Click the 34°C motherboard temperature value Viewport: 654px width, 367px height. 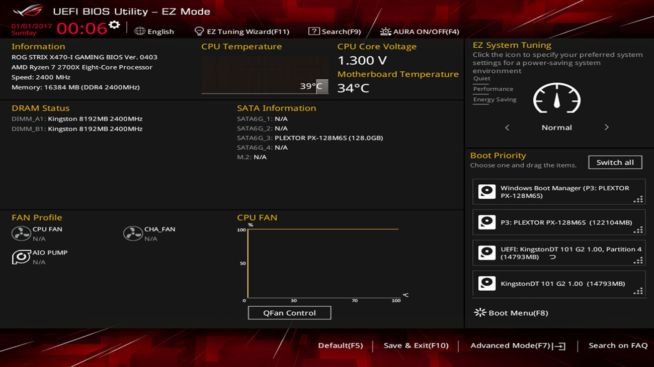353,88
